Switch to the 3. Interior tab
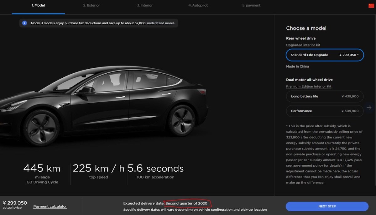376x215 pixels. point(145,6)
